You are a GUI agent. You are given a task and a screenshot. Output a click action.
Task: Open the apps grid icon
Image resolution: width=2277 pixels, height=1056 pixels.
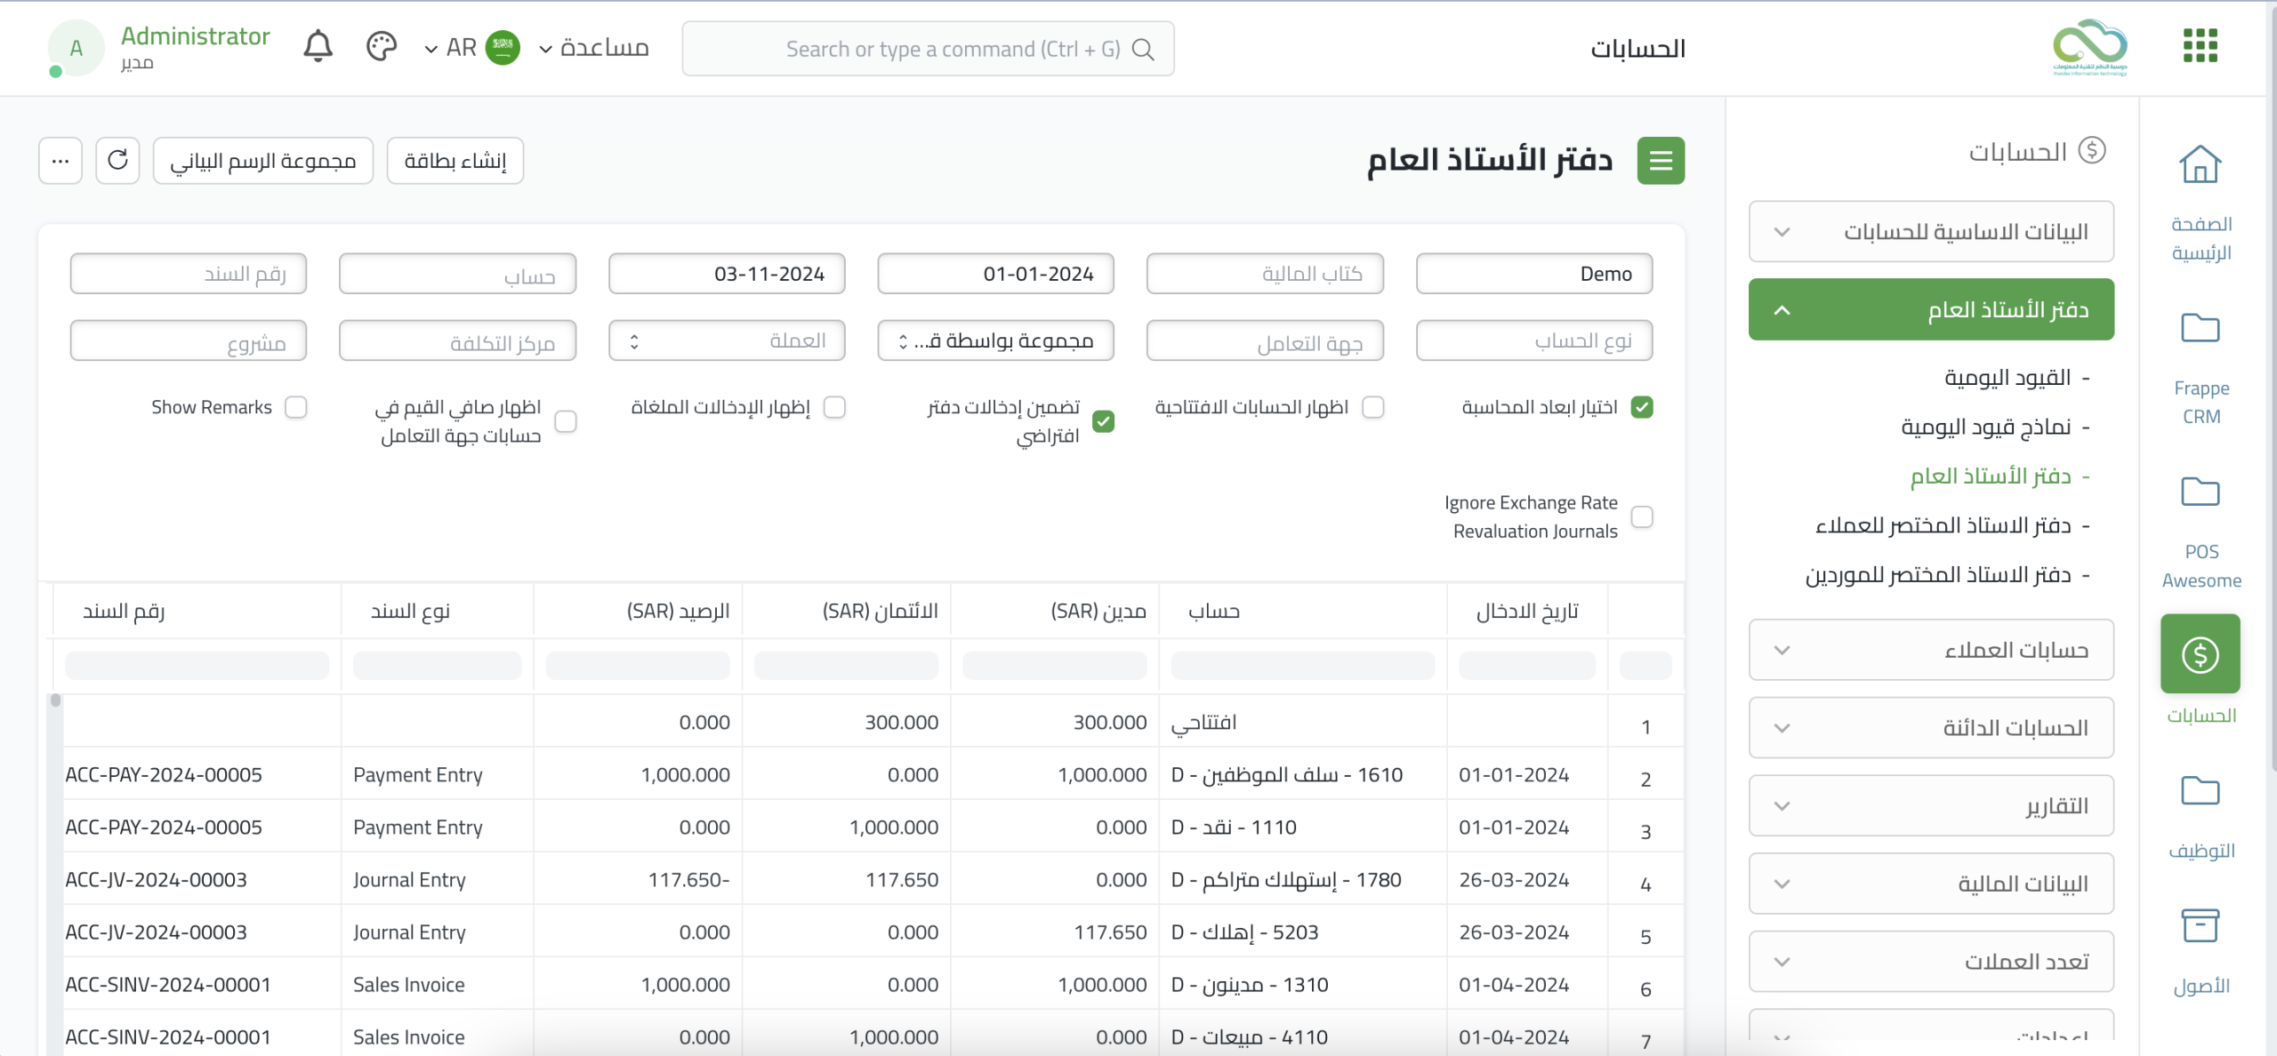coord(2200,46)
